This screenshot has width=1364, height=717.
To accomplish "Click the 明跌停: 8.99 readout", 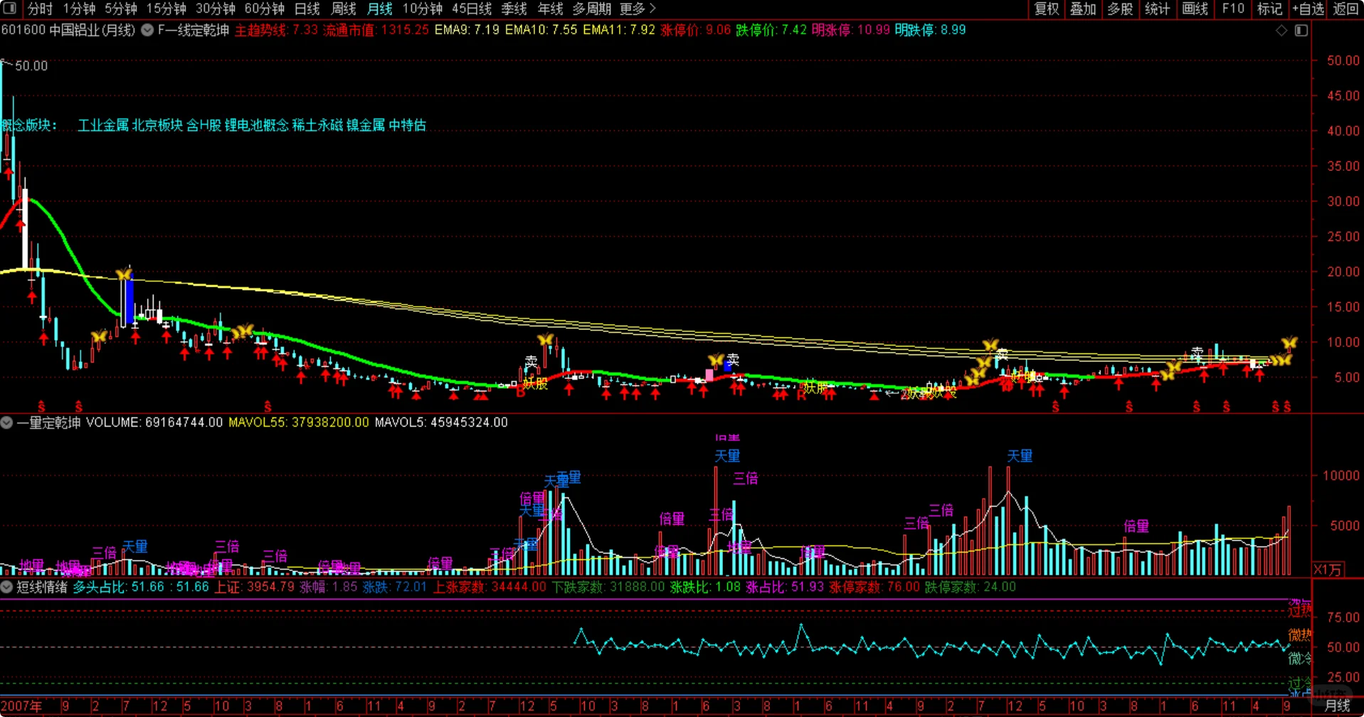I will click(931, 31).
